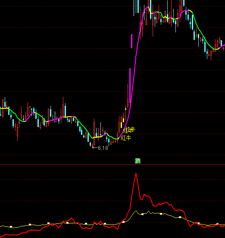Click the short magenta signal bar above the rally

[x=131, y=41]
